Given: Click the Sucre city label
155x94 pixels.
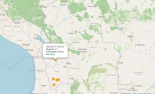Looking at the screenshot, I should coord(68,64).
